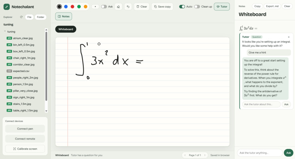Undo the last stroke
This screenshot has height=159, width=295.
click(x=128, y=7)
